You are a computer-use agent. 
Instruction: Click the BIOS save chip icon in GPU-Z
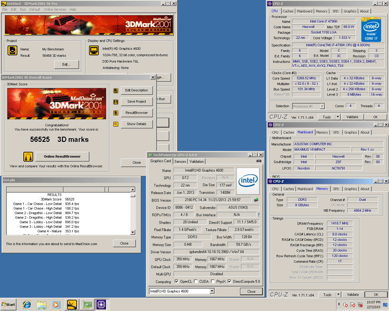pyautogui.click(x=256, y=200)
